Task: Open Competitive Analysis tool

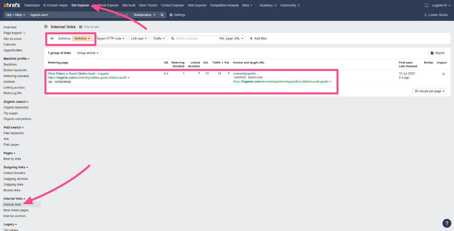Action: point(224,5)
